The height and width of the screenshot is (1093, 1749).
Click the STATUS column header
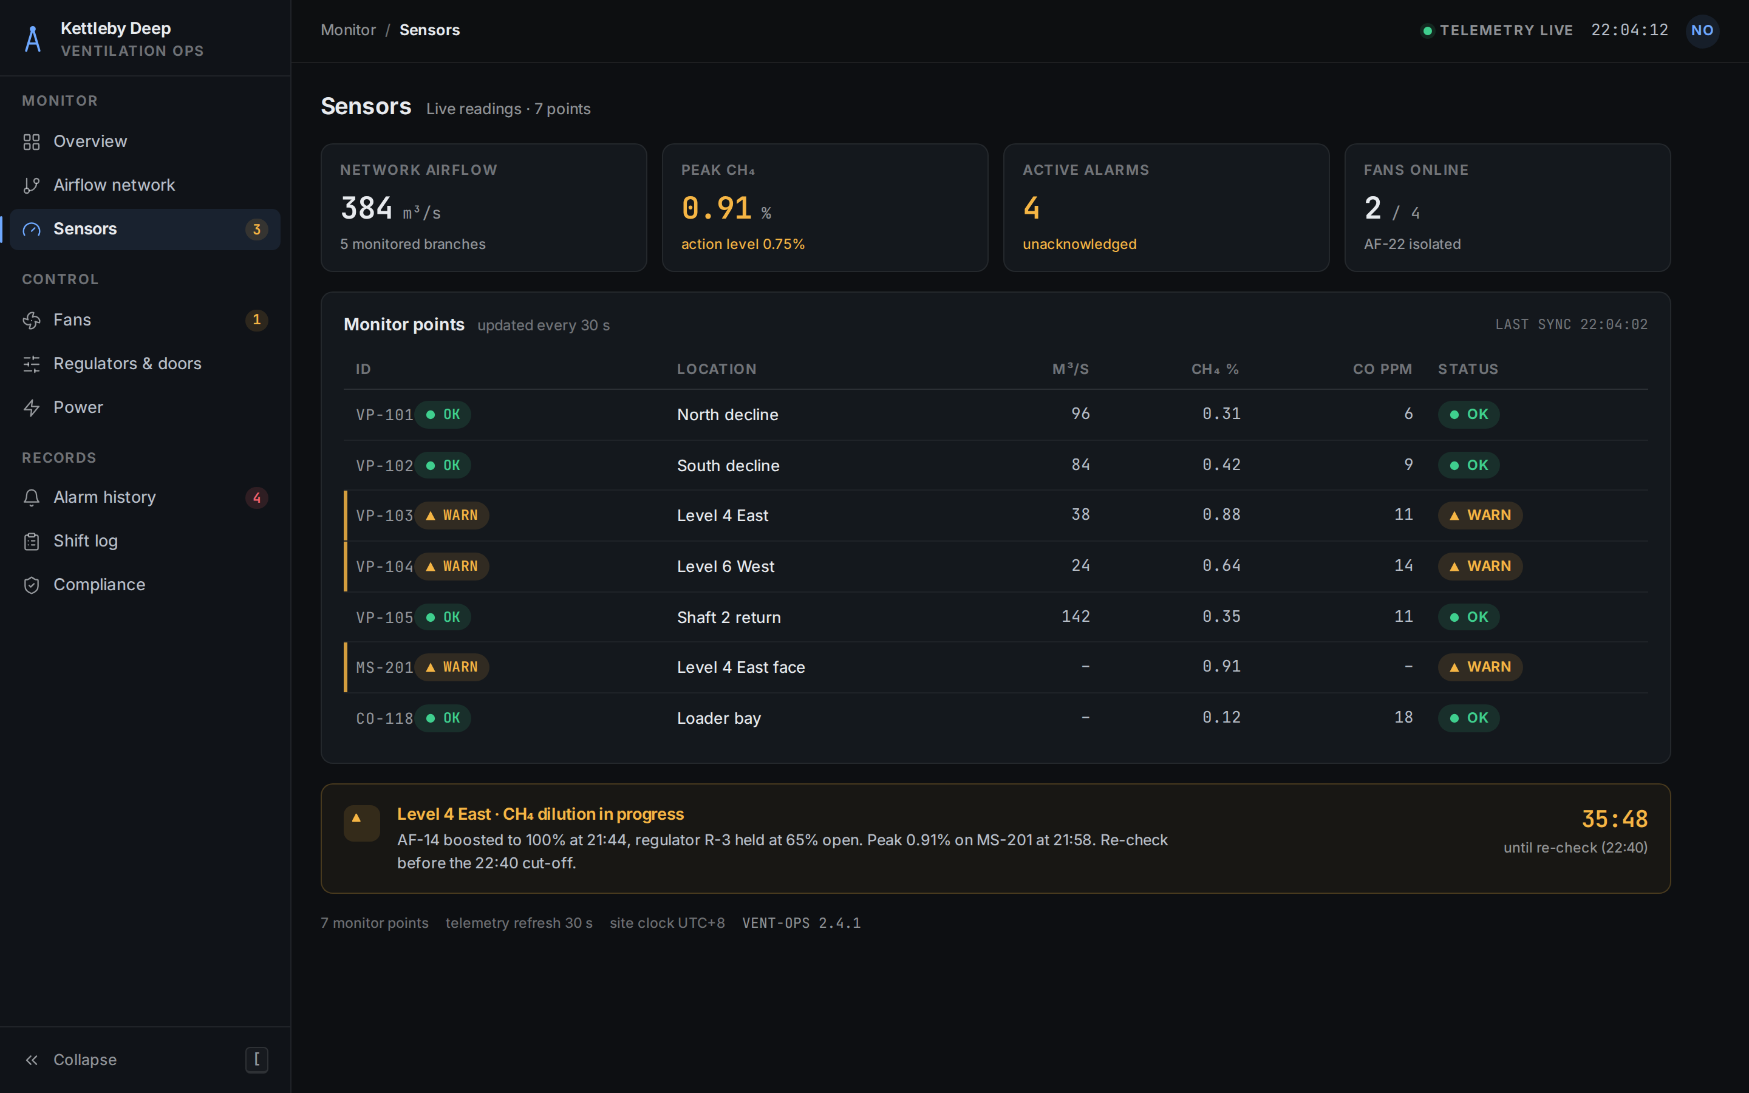click(x=1468, y=369)
